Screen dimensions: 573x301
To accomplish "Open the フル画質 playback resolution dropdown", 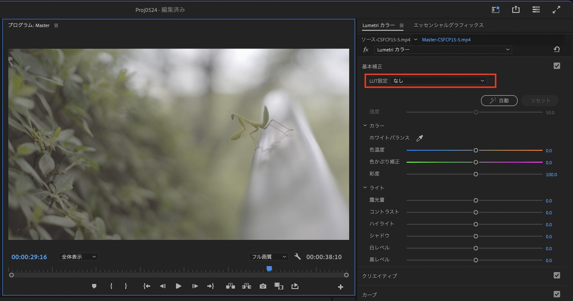I will (268, 257).
